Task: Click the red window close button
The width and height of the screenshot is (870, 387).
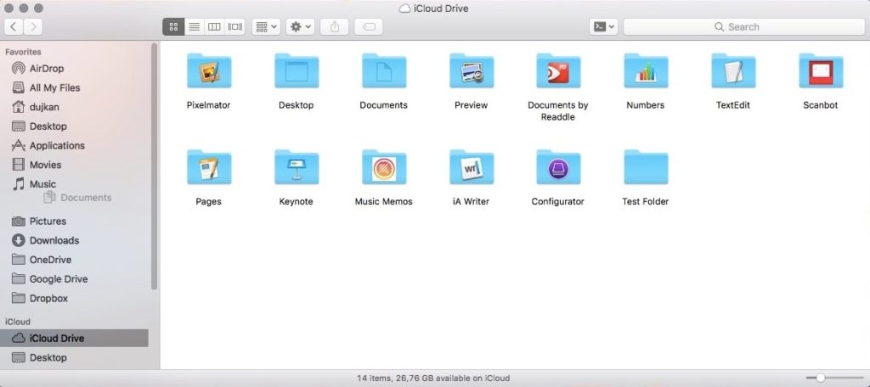Action: 9,8
